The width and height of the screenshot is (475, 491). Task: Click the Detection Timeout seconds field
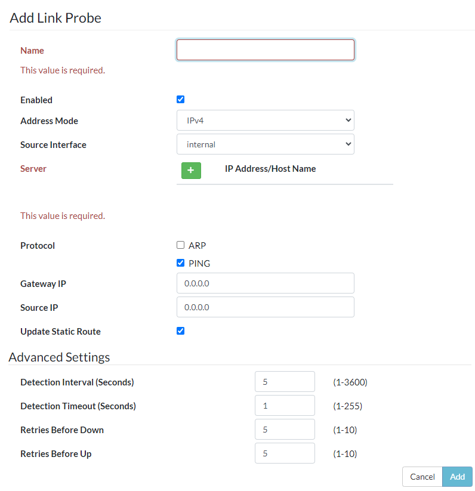[x=284, y=406]
